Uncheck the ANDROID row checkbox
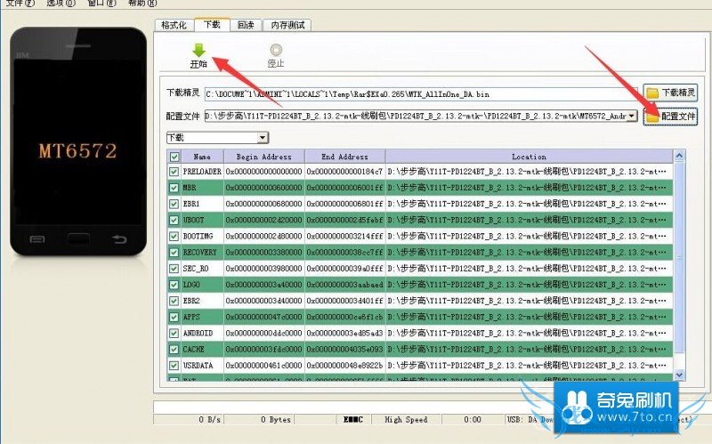The image size is (712, 444). [x=174, y=334]
